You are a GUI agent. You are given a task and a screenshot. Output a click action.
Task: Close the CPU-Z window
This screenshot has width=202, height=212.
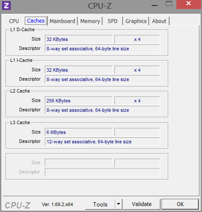tap(189, 4)
